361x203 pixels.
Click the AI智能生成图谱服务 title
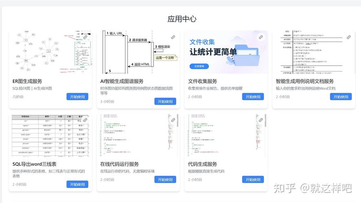(122, 81)
